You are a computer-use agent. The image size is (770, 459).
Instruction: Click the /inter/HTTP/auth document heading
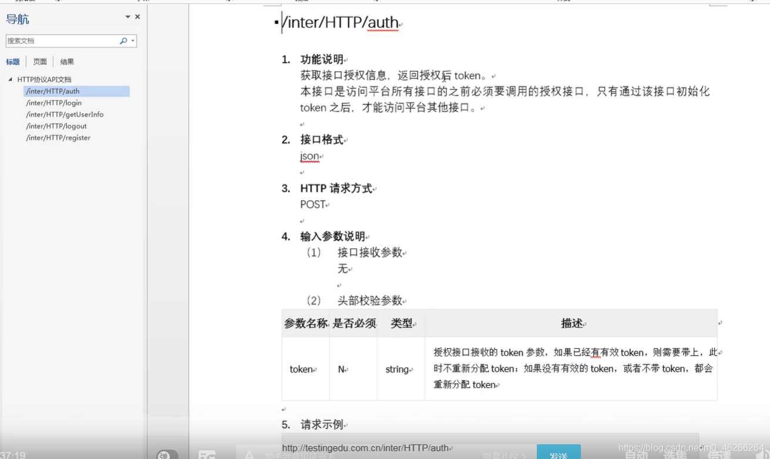tap(341, 23)
